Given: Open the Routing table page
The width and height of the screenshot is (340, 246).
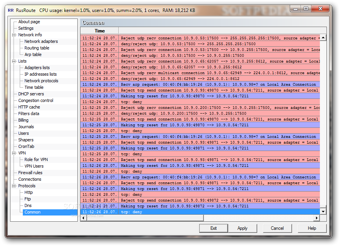Looking at the screenshot, I should (37, 48).
